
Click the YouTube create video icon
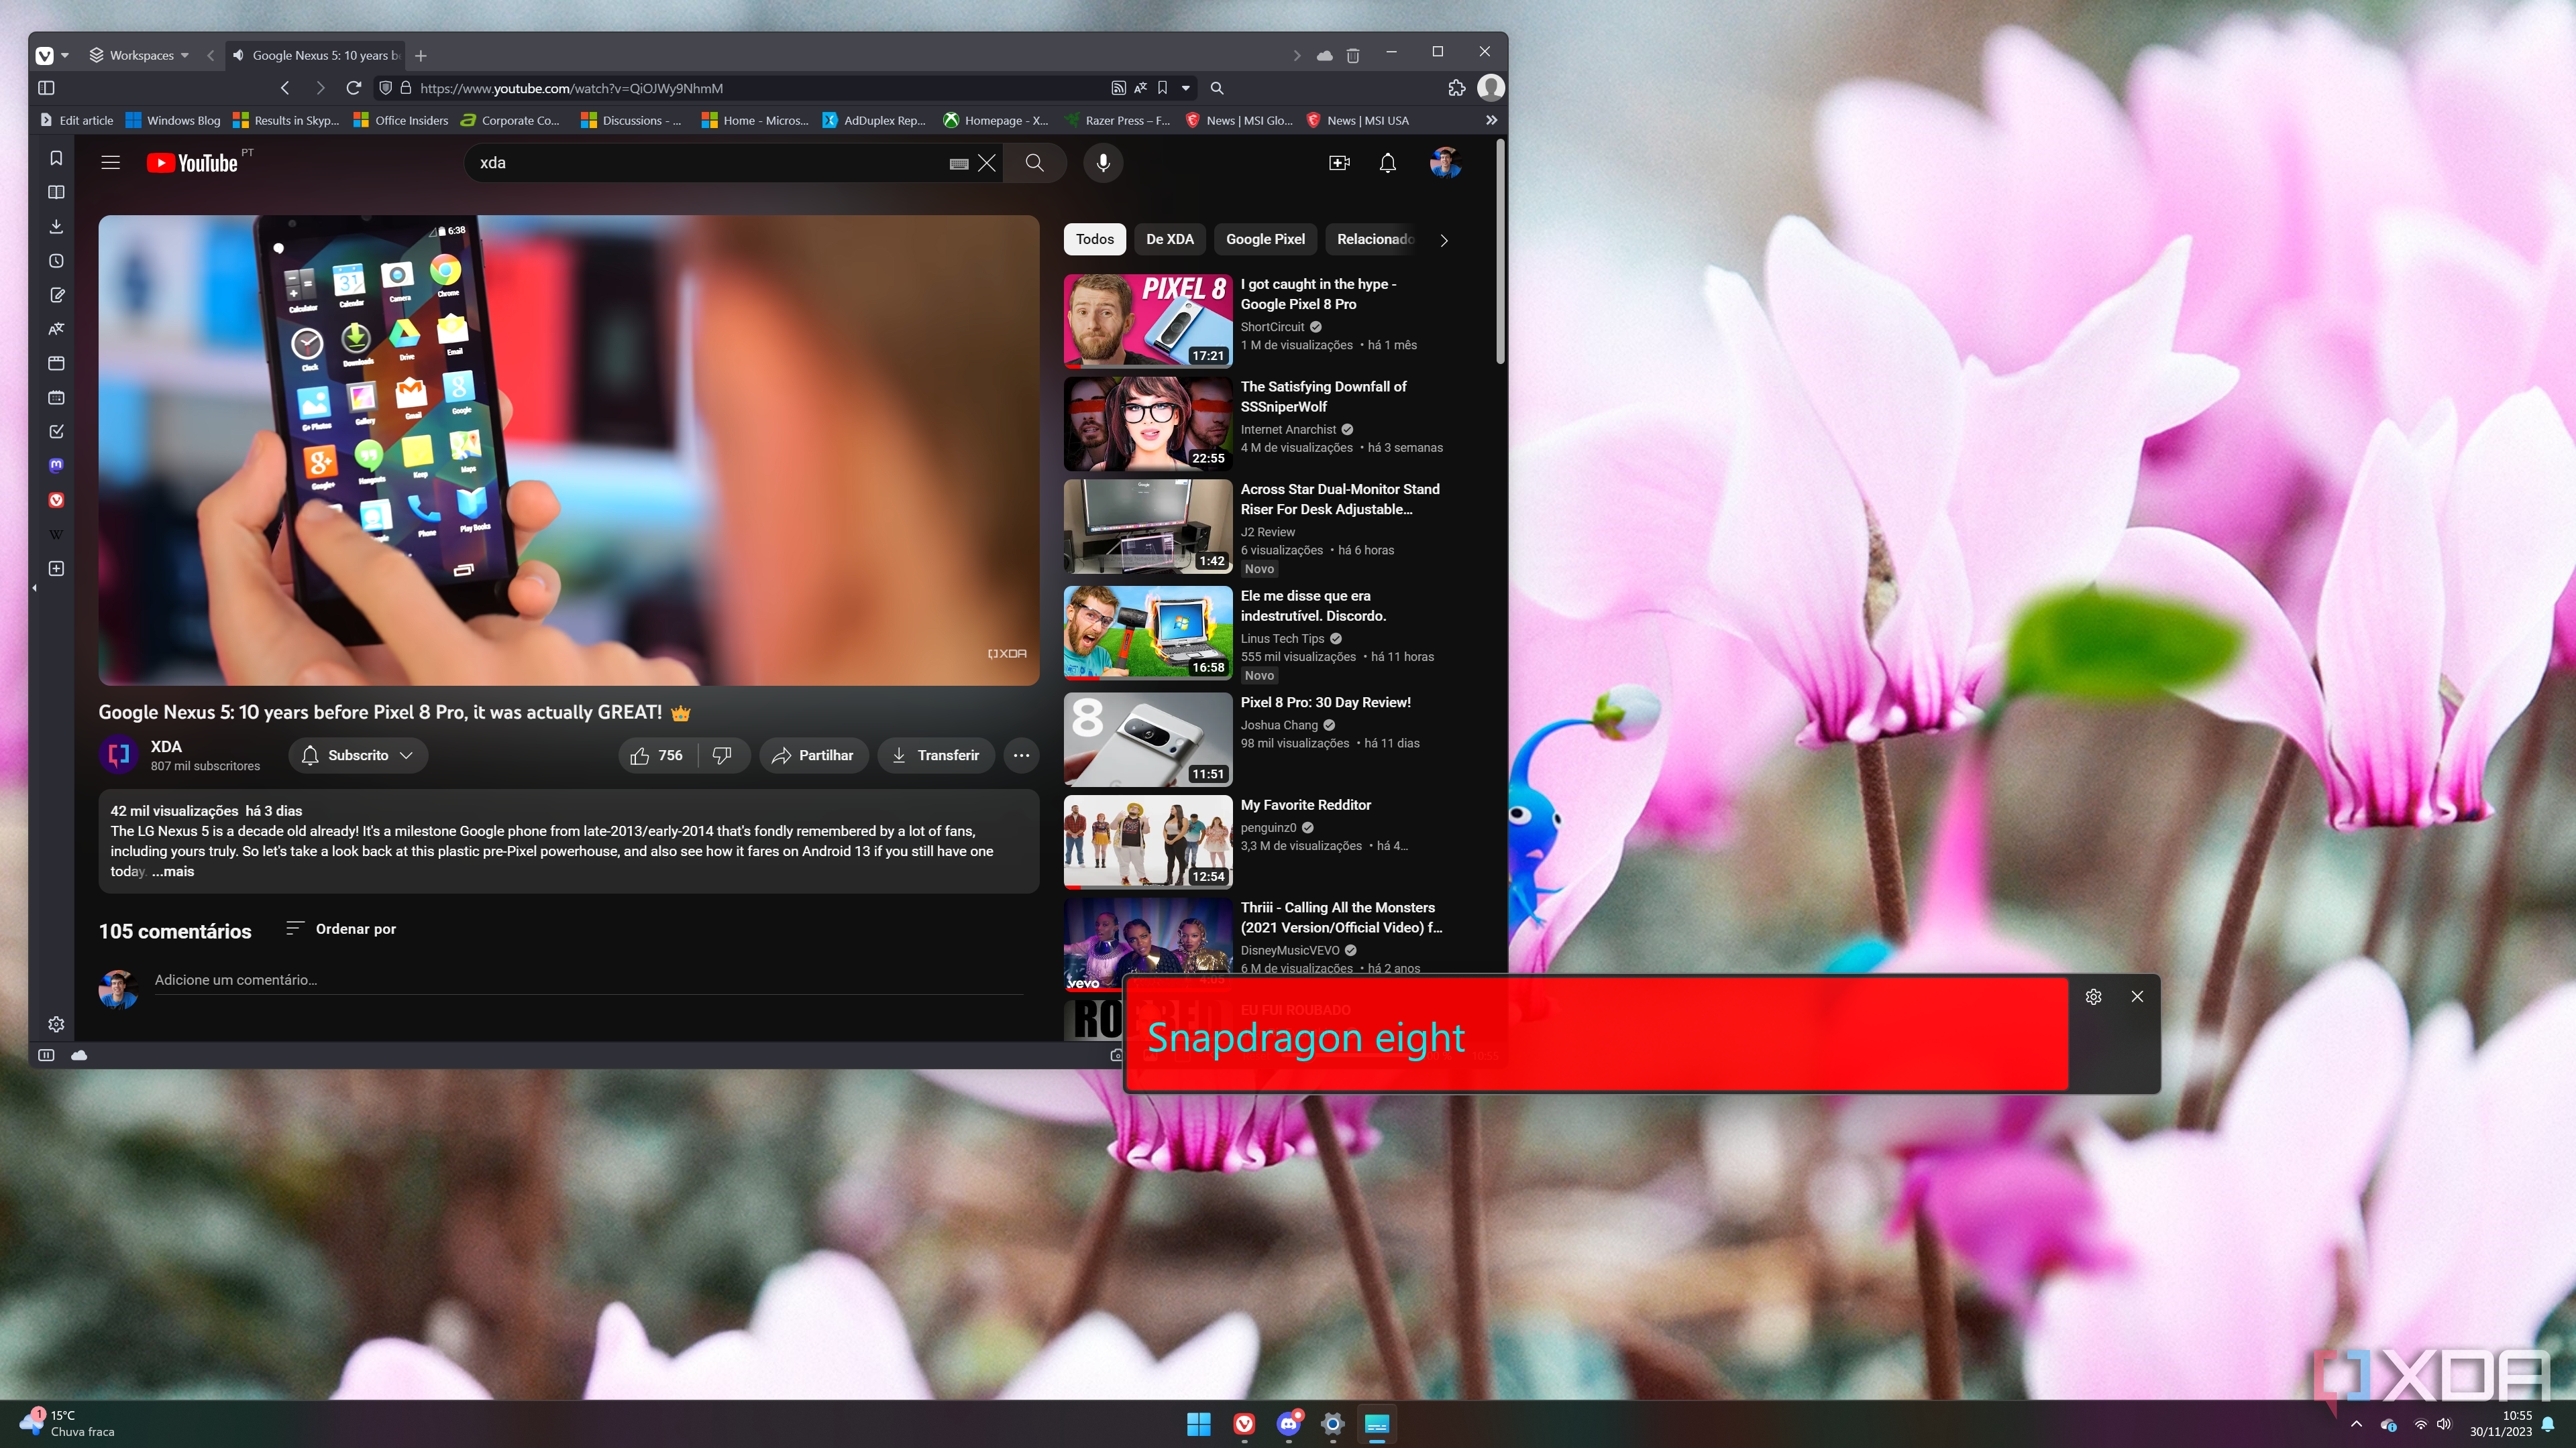pyautogui.click(x=1339, y=163)
